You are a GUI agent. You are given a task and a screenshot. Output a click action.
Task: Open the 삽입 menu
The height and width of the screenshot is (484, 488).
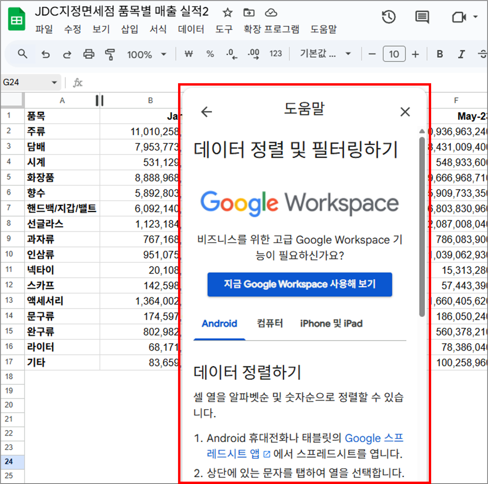pos(130,29)
